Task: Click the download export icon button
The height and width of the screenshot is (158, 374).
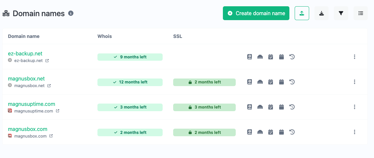Action: point(322,13)
